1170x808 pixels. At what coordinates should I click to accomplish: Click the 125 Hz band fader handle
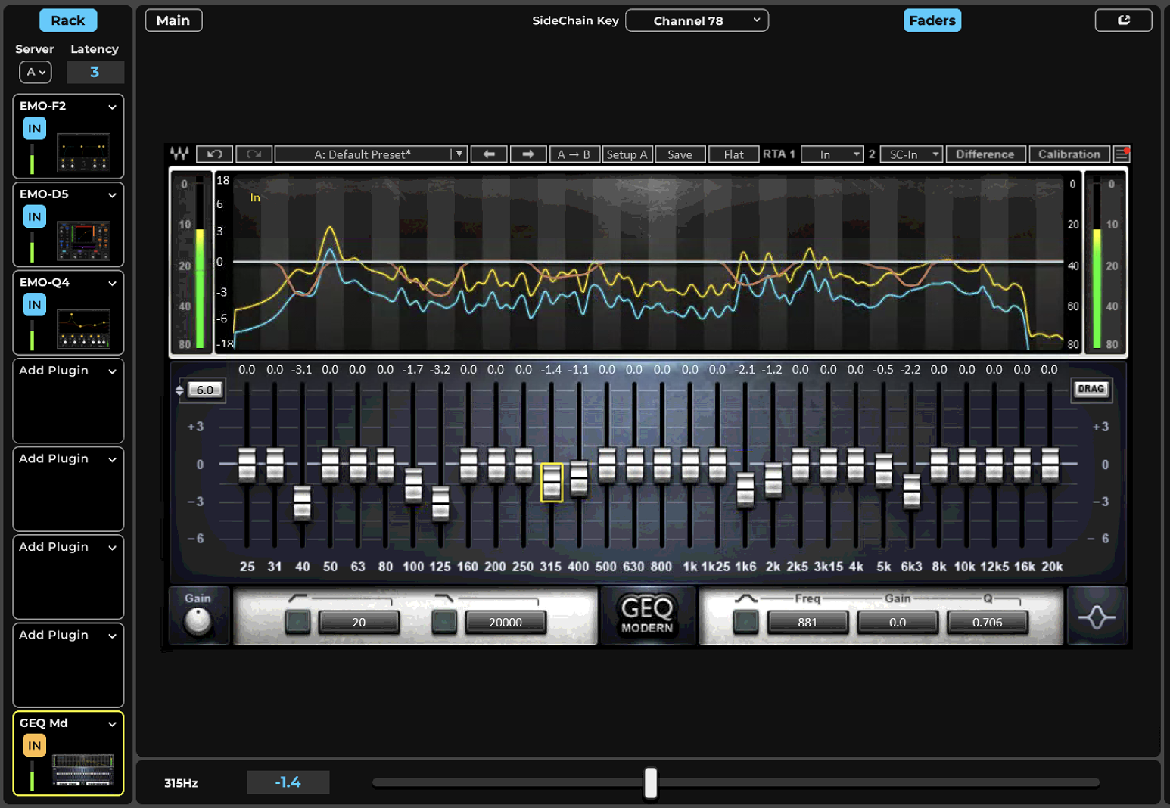pyautogui.click(x=440, y=504)
